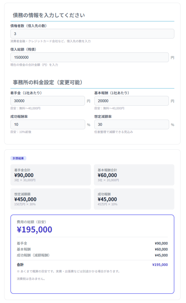Click the 合計 amount ¥195,000 in breakdown
This screenshot has width=186, height=303.
pyautogui.click(x=160, y=265)
